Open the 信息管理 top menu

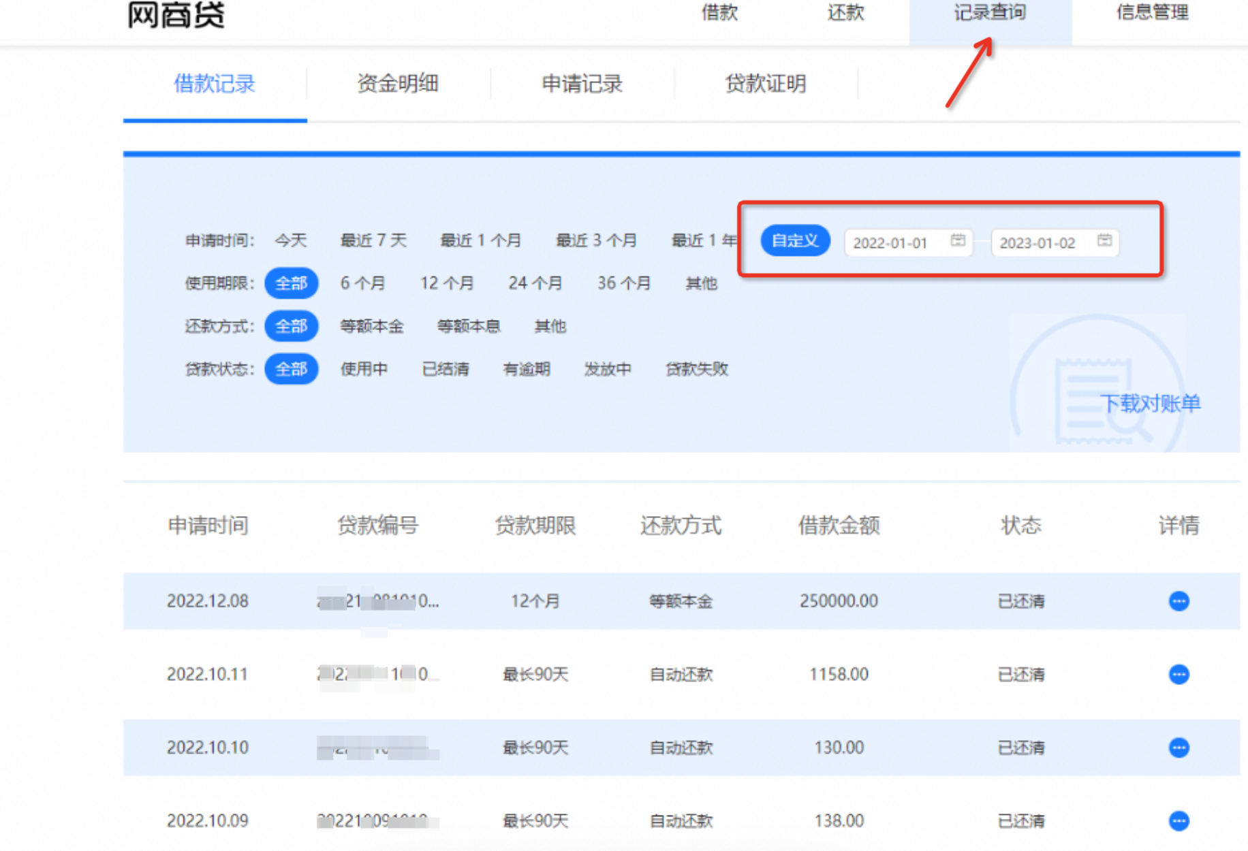[x=1152, y=12]
